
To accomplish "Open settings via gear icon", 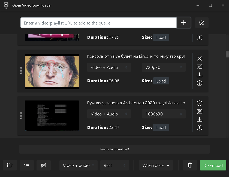I will click(201, 23).
